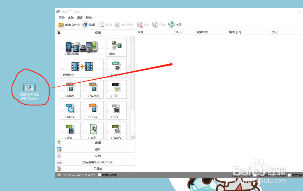
Task: Click the video panel scroll-up arrow
Action: pos(133,38)
